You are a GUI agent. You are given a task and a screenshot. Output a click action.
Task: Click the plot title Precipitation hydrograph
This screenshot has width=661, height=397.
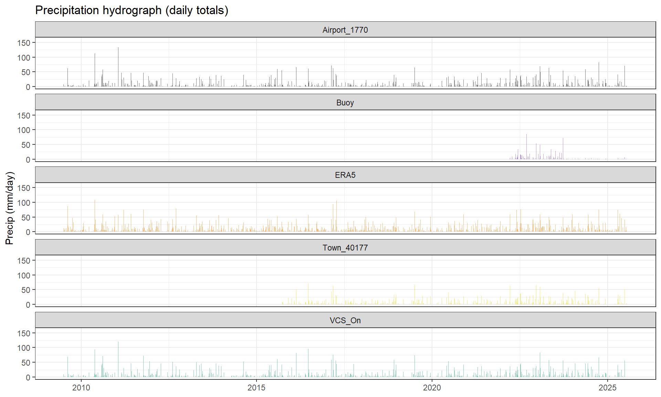[x=132, y=10]
